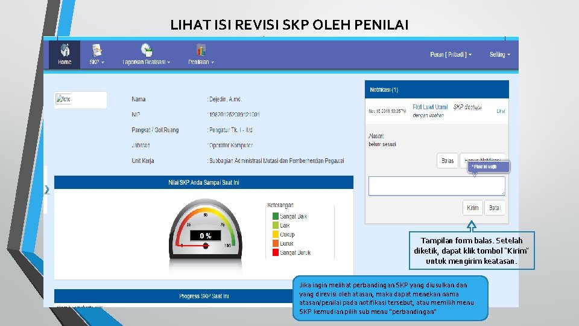Click the Pengatur Tk. I - II/d value
Screen dimensions: 579x326
tap(230, 130)
